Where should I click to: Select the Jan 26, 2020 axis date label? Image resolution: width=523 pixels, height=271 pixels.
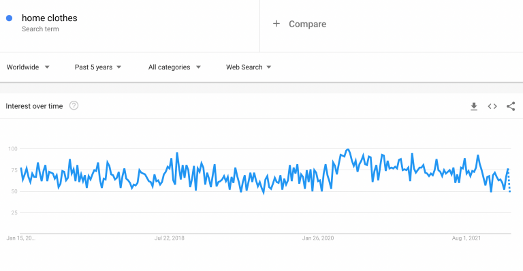318,238
